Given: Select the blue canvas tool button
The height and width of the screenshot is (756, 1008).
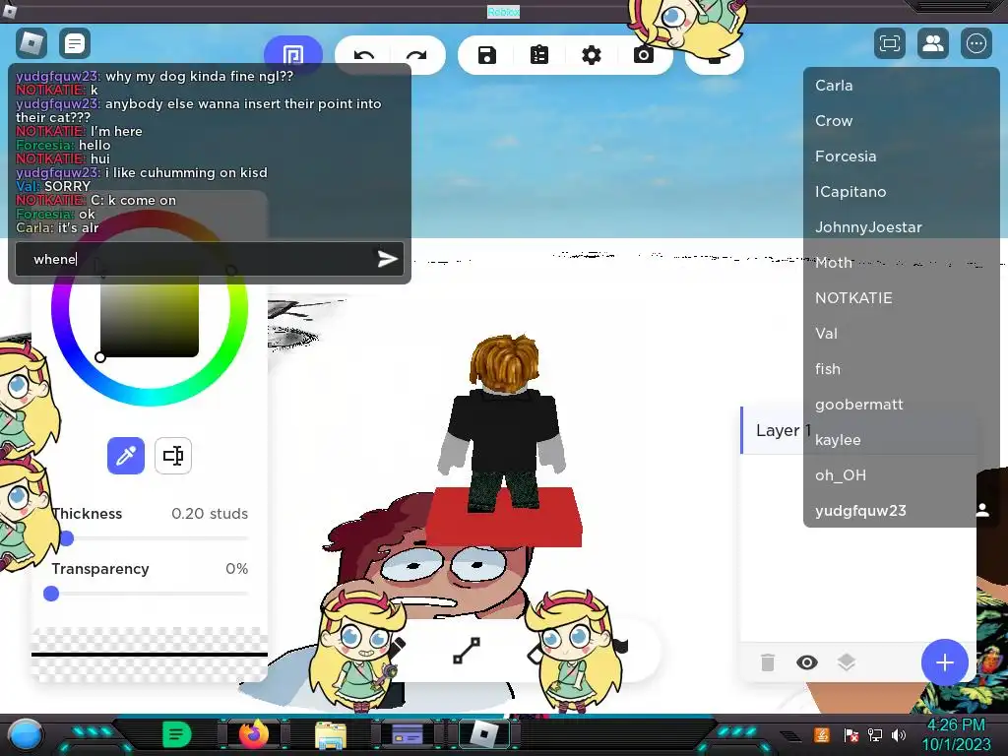Looking at the screenshot, I should click(293, 54).
